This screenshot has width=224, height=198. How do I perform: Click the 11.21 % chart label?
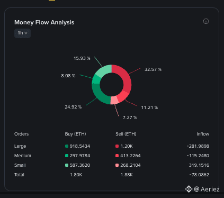tap(149, 107)
